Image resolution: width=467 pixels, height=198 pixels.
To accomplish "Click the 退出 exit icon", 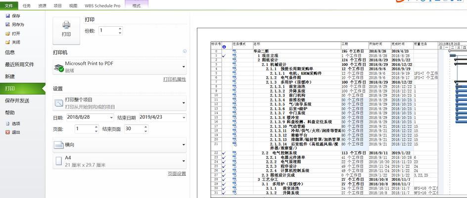I will pos(8,132).
